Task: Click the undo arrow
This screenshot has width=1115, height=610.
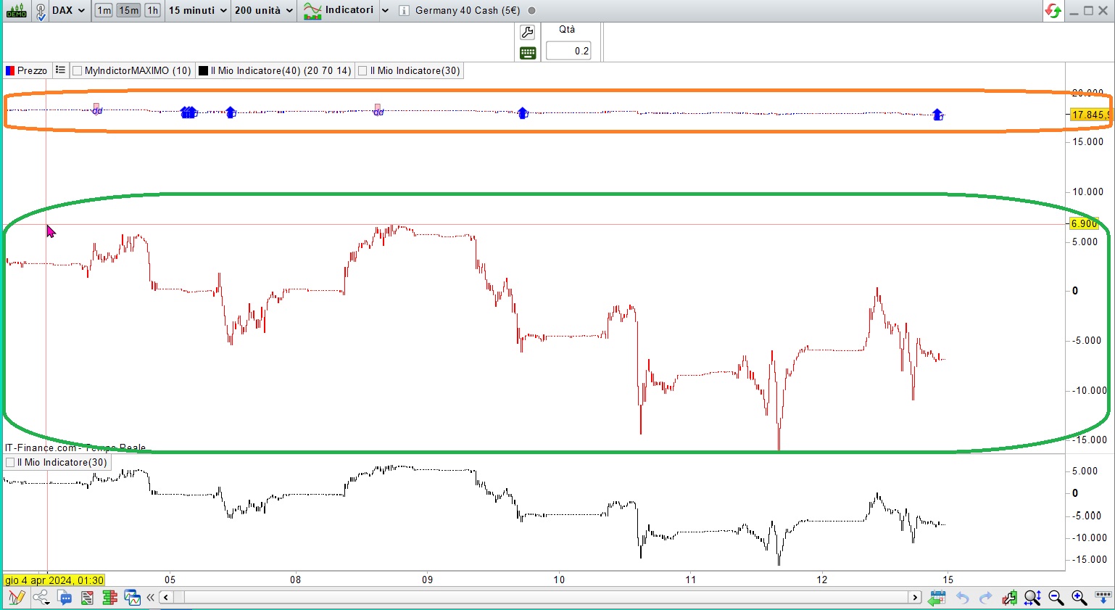Action: [962, 598]
